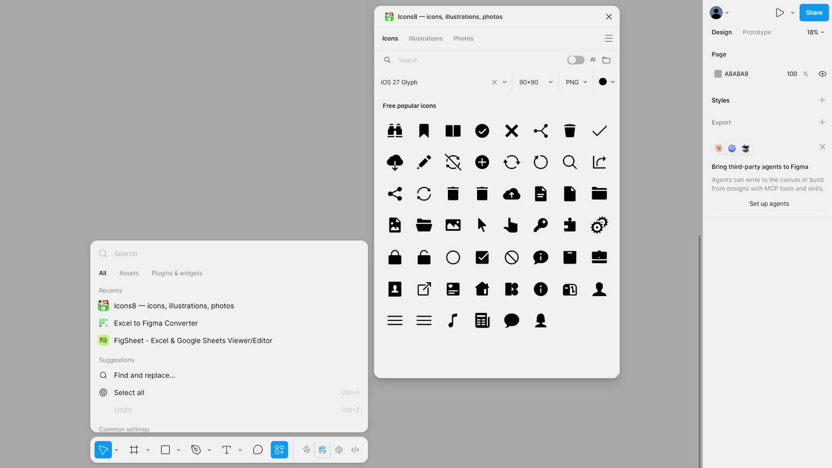Open the Actions resources tool
Viewport: 832px width, 468px height.
click(279, 450)
